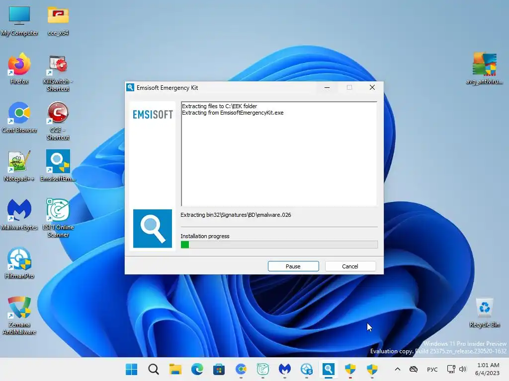509x381 pixels.
Task: Select the Recycle Bin icon
Action: pos(484,313)
